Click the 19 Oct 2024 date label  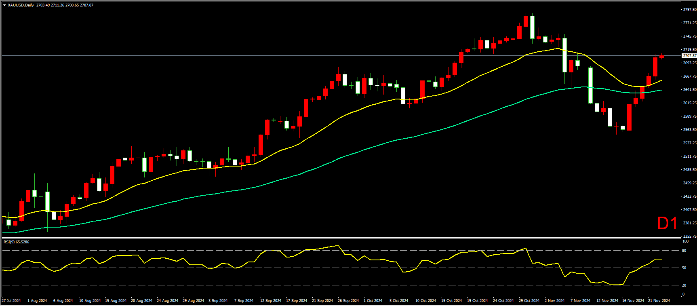[478, 300]
